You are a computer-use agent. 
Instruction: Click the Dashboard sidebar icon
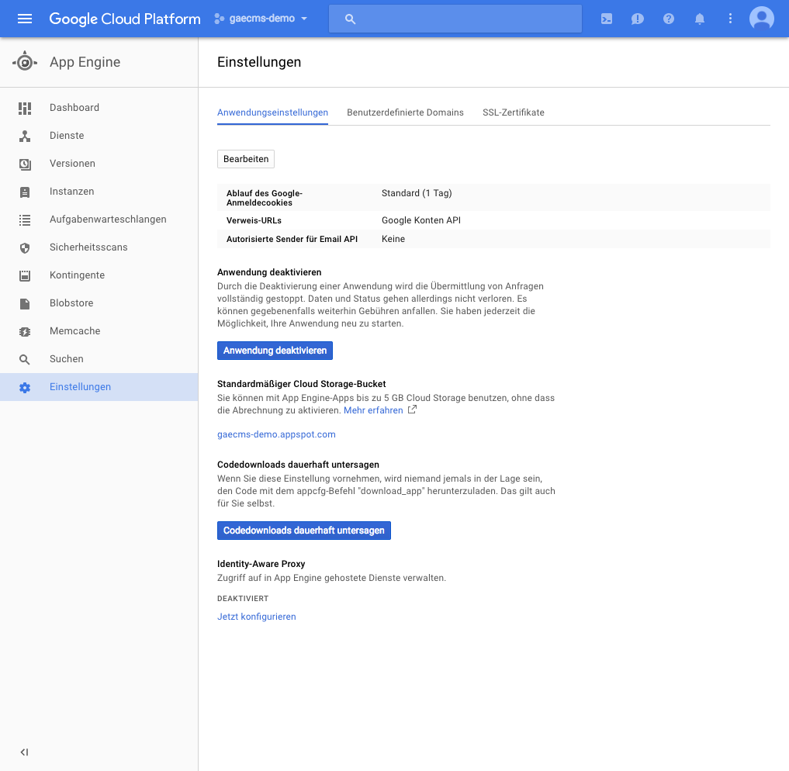coord(25,108)
